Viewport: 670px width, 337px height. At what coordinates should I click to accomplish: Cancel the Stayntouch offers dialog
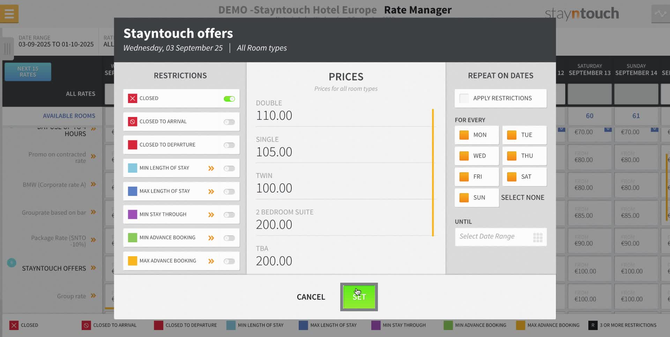pyautogui.click(x=311, y=297)
